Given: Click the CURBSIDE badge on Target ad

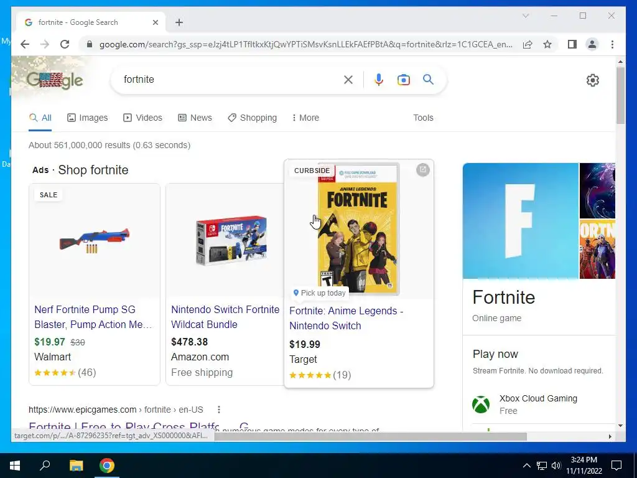Looking at the screenshot, I should [312, 171].
